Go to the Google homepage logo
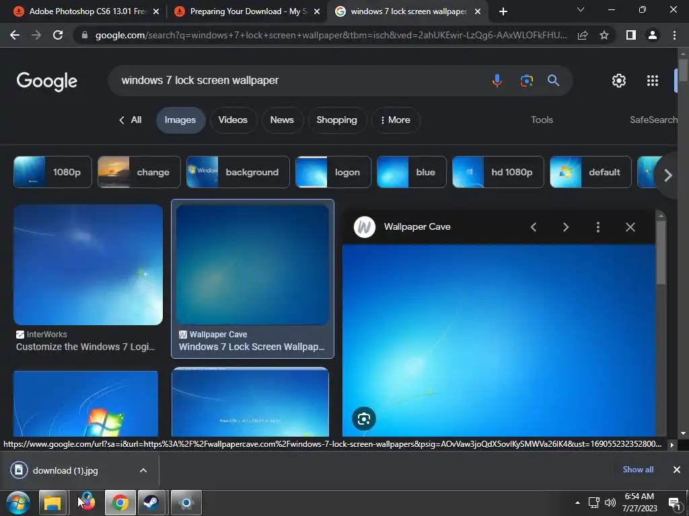 point(47,81)
